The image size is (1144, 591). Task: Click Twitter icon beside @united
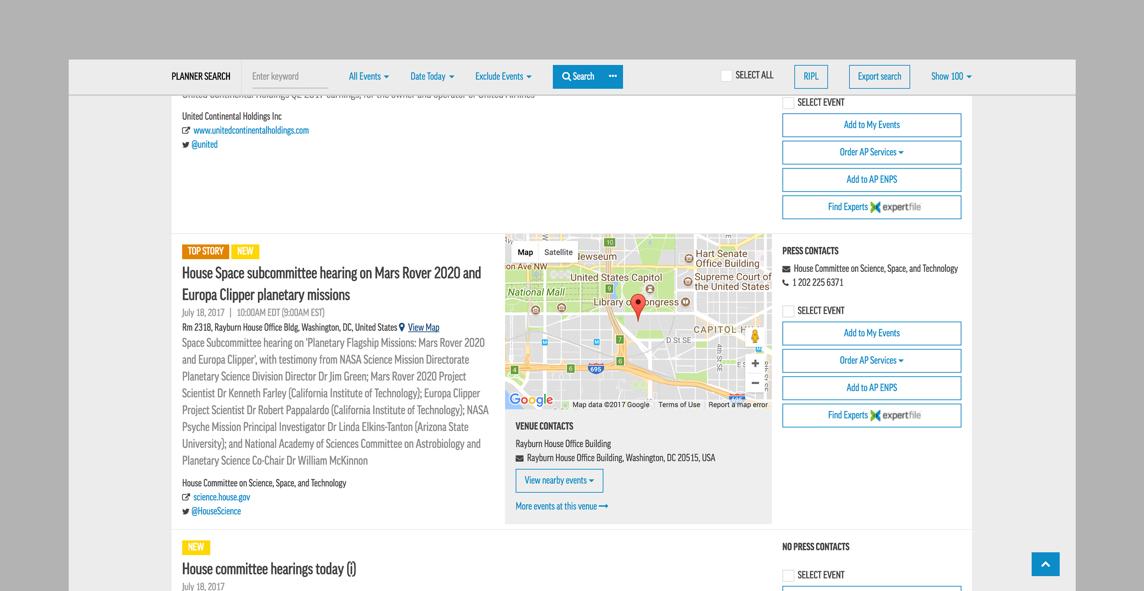(186, 144)
